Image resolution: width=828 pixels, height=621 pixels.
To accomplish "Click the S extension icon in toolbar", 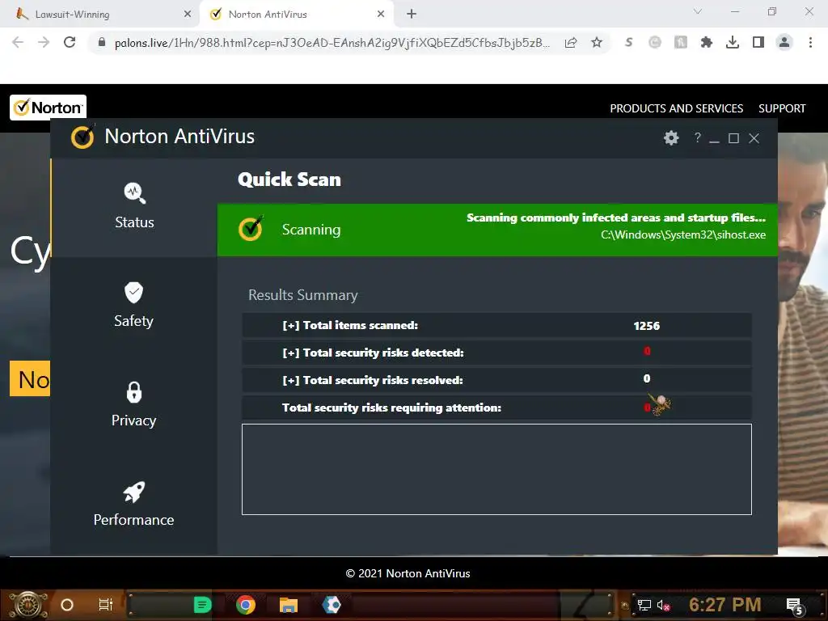I will (628, 43).
